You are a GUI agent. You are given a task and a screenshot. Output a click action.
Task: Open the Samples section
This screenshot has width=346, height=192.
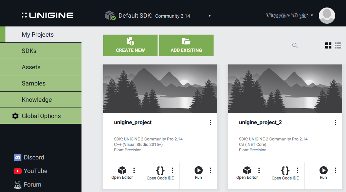point(41,83)
